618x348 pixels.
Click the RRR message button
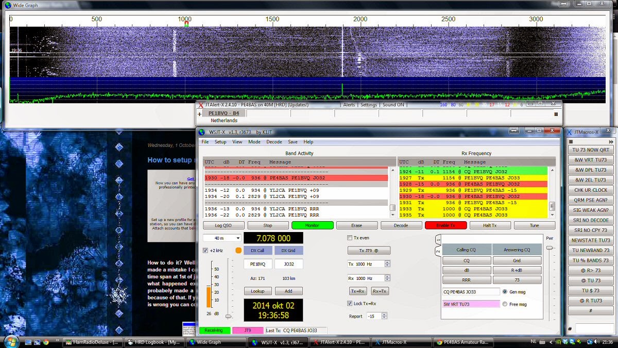point(466,279)
